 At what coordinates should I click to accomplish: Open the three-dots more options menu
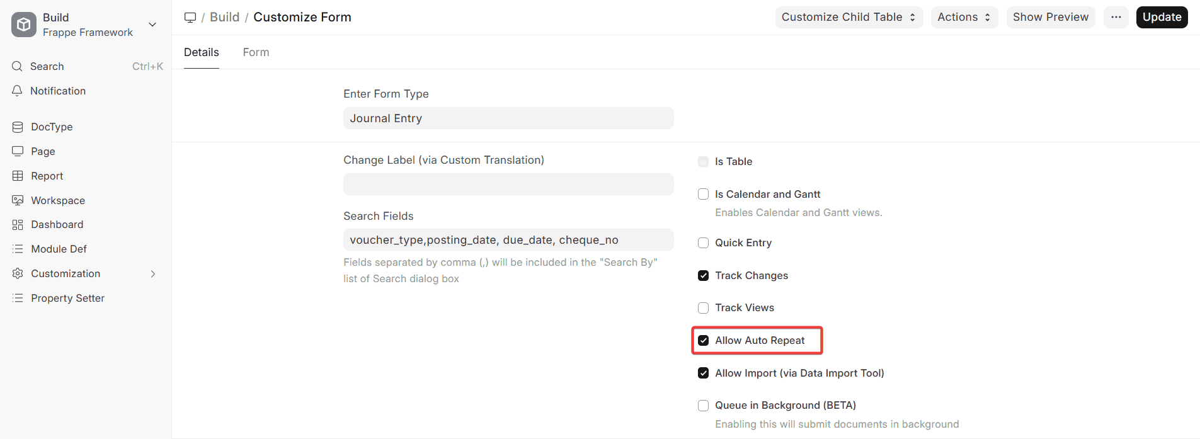tap(1116, 17)
